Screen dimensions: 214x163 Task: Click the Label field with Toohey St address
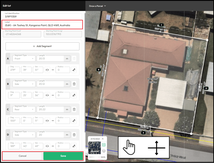[x=42, y=25]
